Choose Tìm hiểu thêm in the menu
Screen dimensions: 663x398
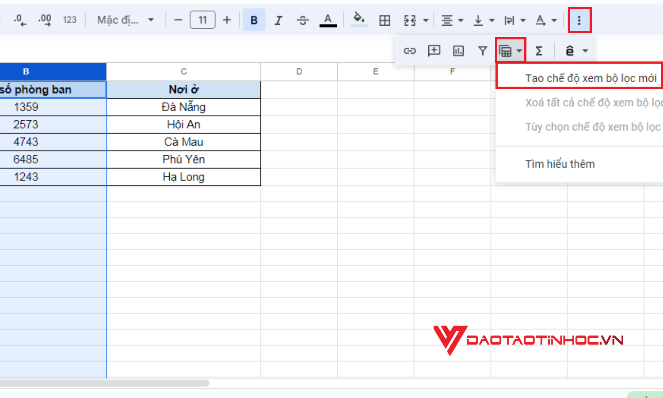click(560, 164)
